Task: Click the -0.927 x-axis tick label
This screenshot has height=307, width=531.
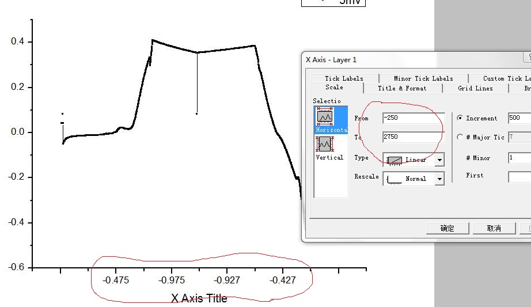Action: point(227,281)
